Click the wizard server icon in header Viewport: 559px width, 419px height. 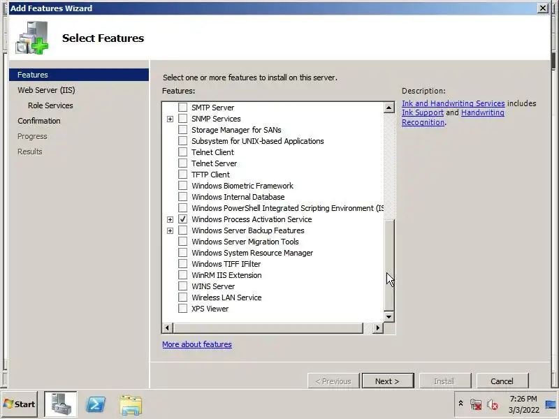(31, 38)
